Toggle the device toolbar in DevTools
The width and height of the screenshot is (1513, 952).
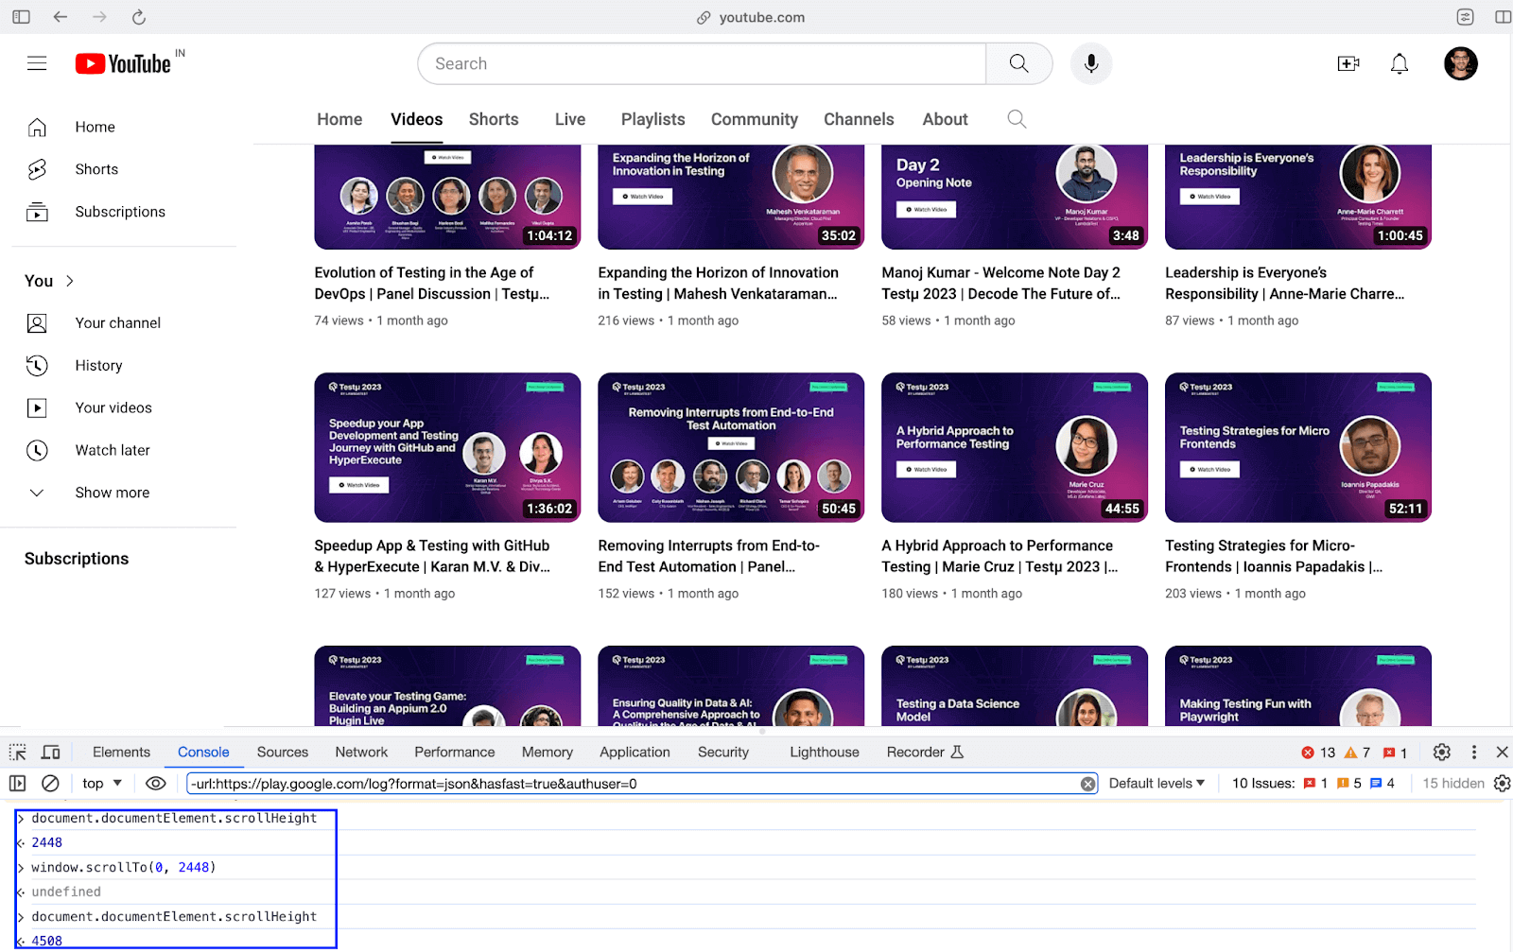tap(50, 752)
